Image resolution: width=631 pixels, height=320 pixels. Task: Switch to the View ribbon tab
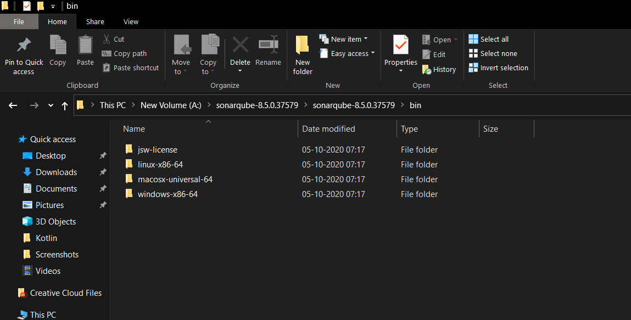point(131,22)
